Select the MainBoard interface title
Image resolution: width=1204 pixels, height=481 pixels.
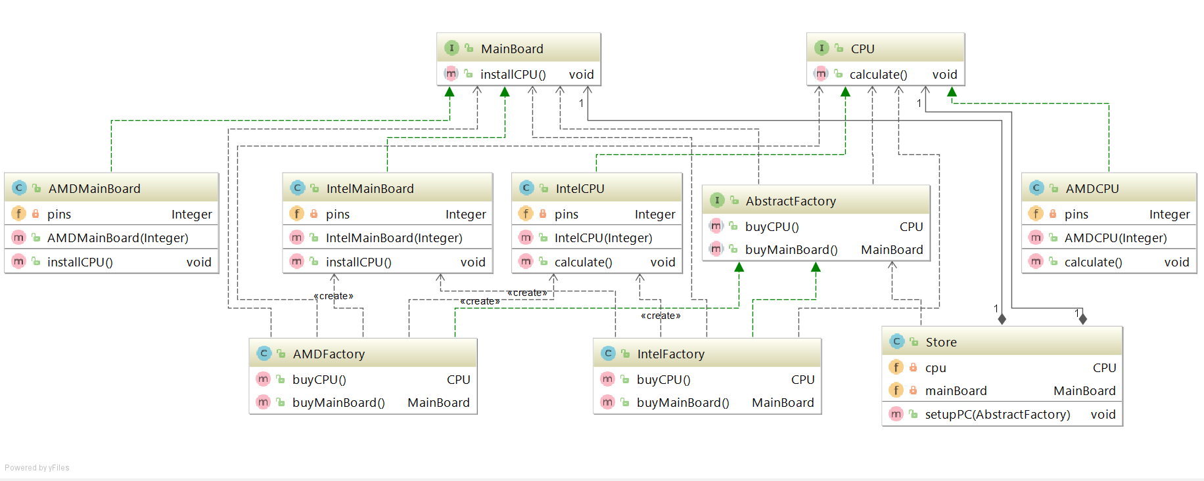512,49
